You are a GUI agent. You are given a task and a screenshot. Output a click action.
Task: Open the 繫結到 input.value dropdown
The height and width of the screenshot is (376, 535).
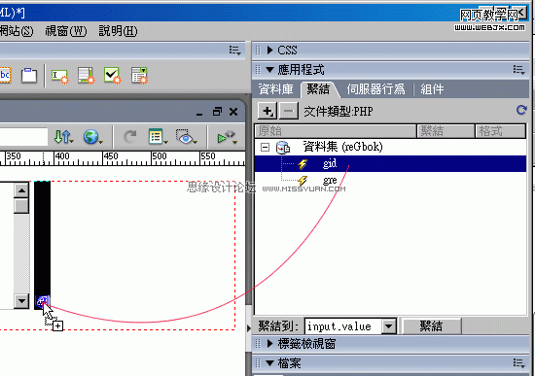pos(389,326)
